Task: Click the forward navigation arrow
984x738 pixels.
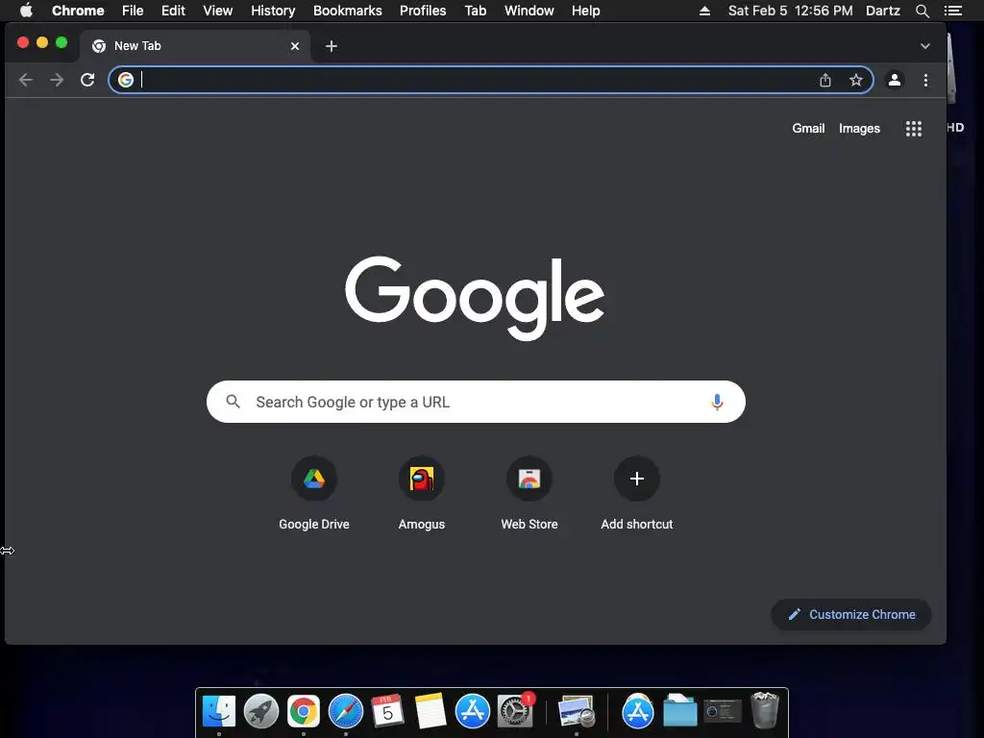Action: [x=57, y=80]
